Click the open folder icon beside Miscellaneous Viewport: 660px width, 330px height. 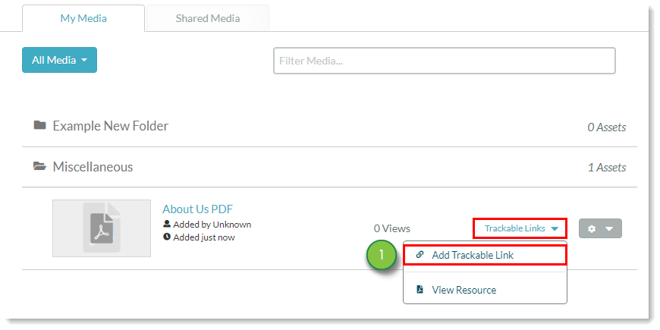[39, 166]
